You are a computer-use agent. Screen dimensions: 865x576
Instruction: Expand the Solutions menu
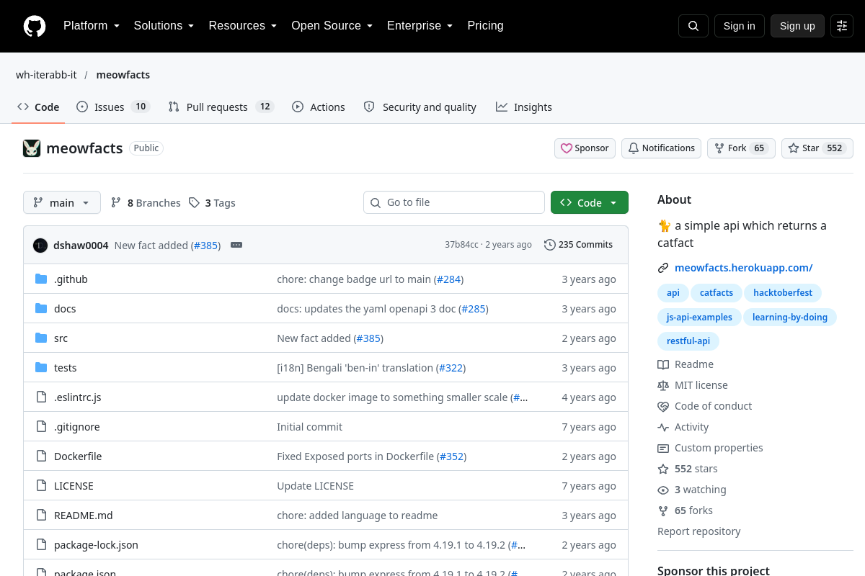tap(164, 26)
